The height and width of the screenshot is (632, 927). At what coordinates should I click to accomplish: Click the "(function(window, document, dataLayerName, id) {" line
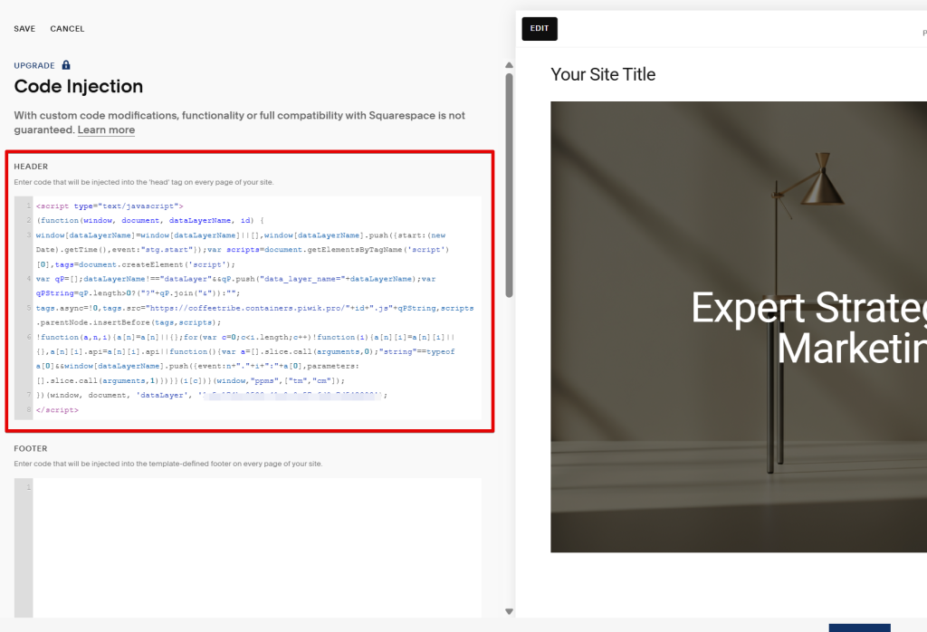(150, 221)
